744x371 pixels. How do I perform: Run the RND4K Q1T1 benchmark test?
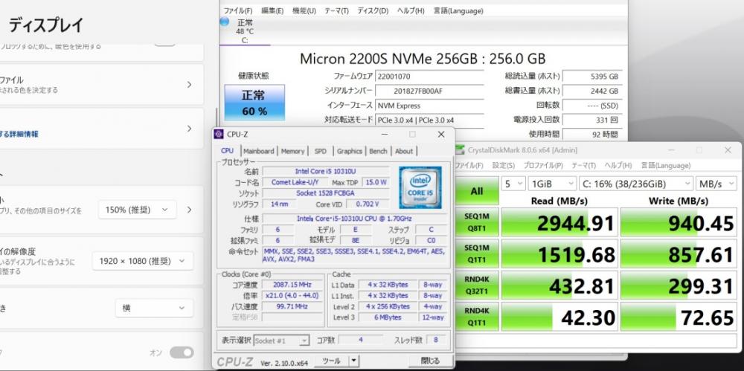tap(477, 317)
